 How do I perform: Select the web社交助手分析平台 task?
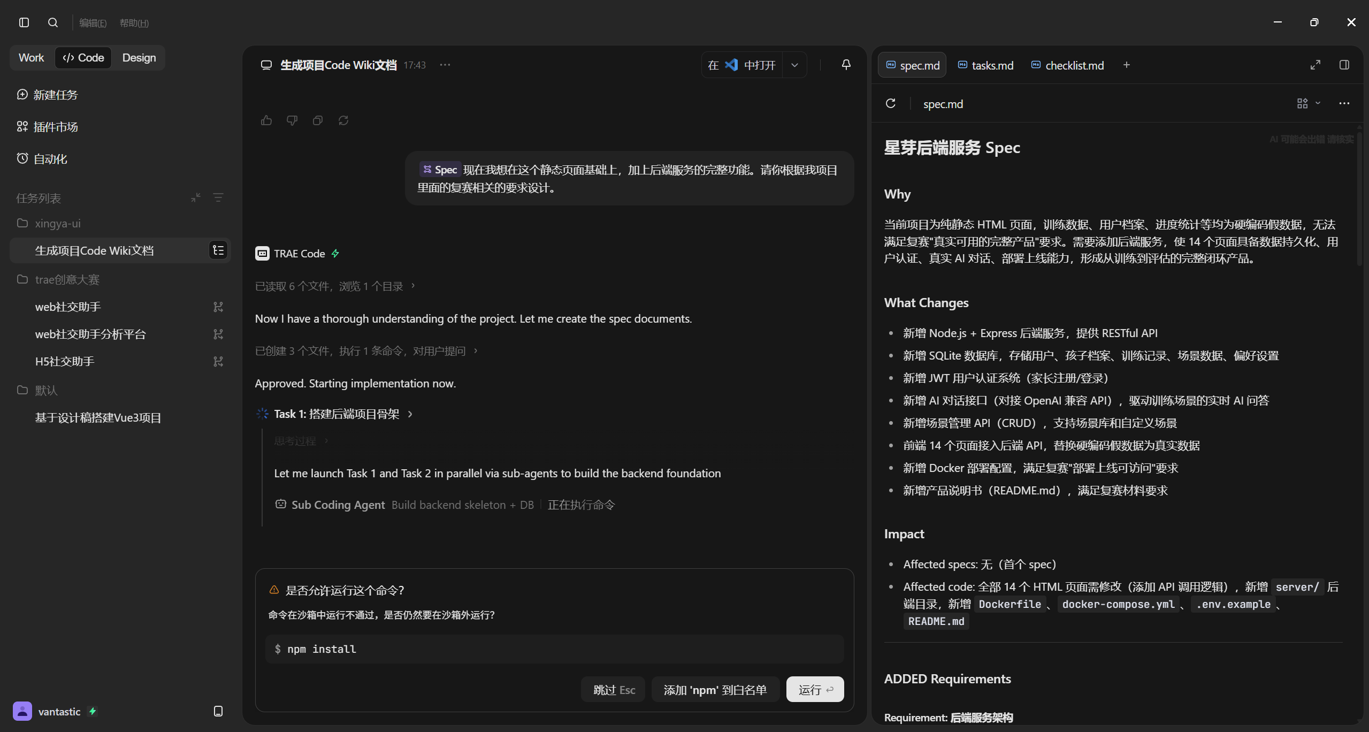90,334
